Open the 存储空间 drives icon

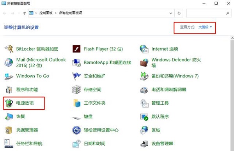[x=76, y=90]
